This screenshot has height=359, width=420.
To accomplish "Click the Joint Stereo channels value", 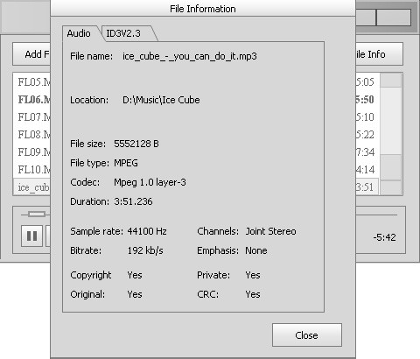I will coord(270,231).
